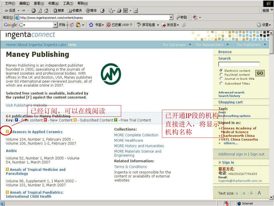Click the Sign out link
Screen dimensions: 274x206
point(257,154)
